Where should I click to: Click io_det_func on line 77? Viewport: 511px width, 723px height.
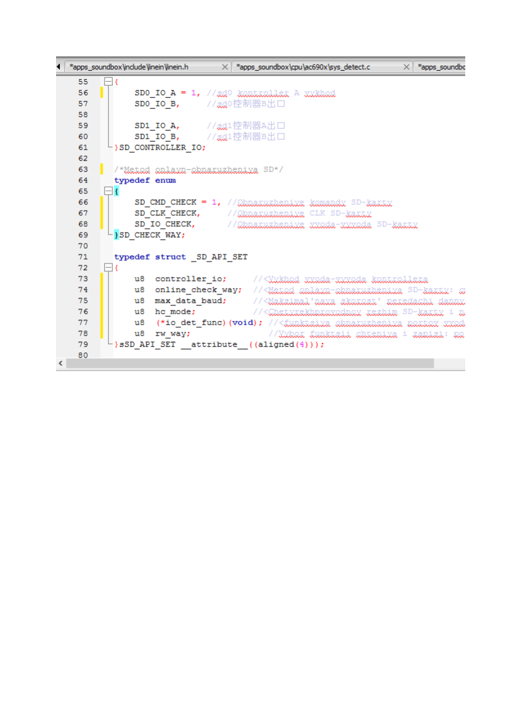[x=194, y=322]
